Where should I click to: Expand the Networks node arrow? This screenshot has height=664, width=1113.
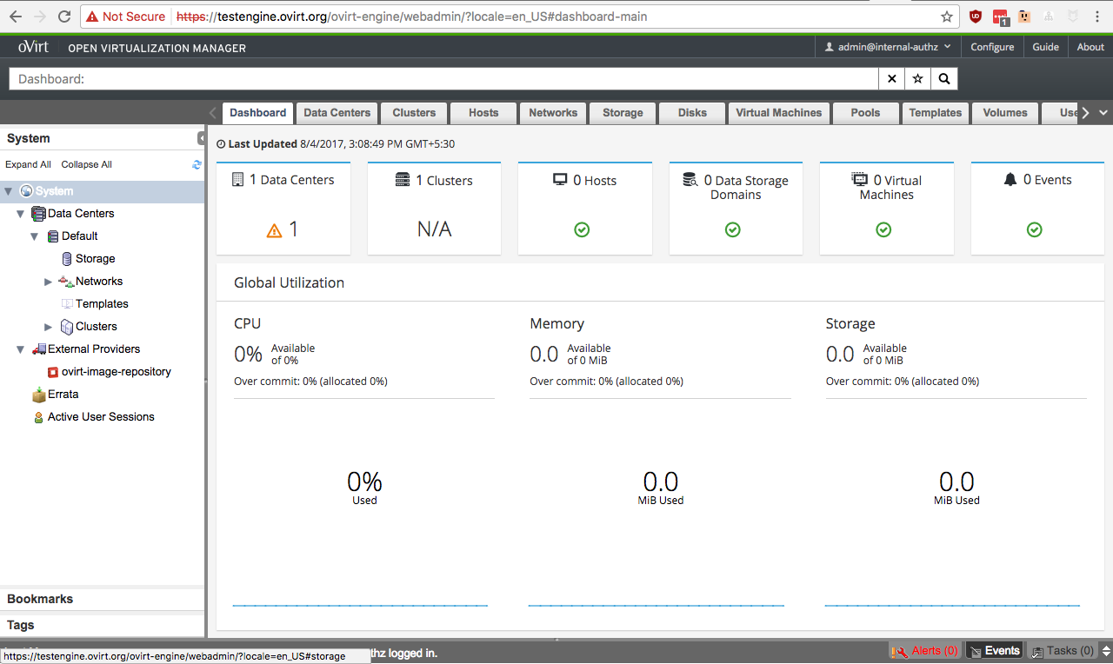click(49, 282)
